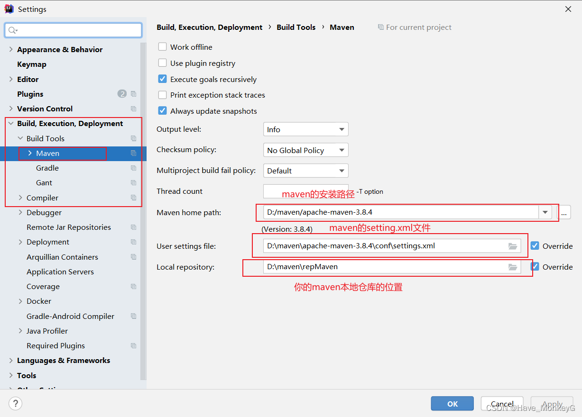Uncheck Always update snapshots

coord(162,111)
